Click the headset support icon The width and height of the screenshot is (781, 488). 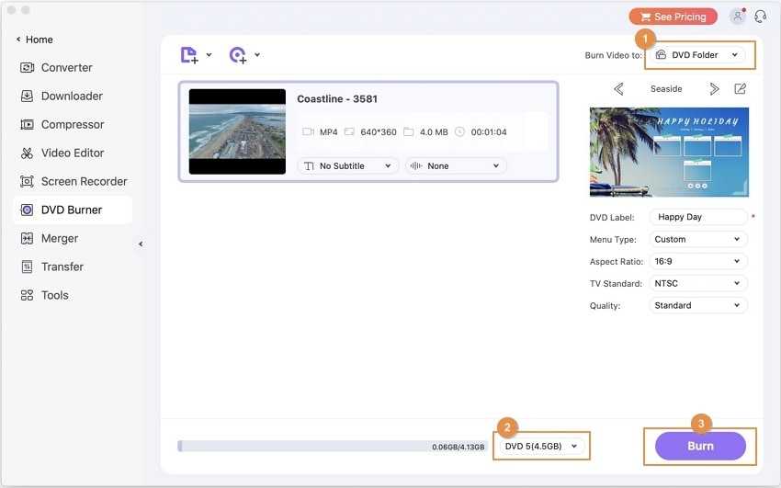click(760, 17)
